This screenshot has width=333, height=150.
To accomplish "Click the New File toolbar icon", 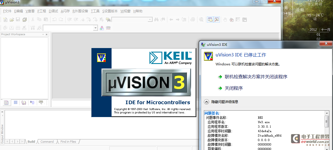I will (x=5, y=20).
